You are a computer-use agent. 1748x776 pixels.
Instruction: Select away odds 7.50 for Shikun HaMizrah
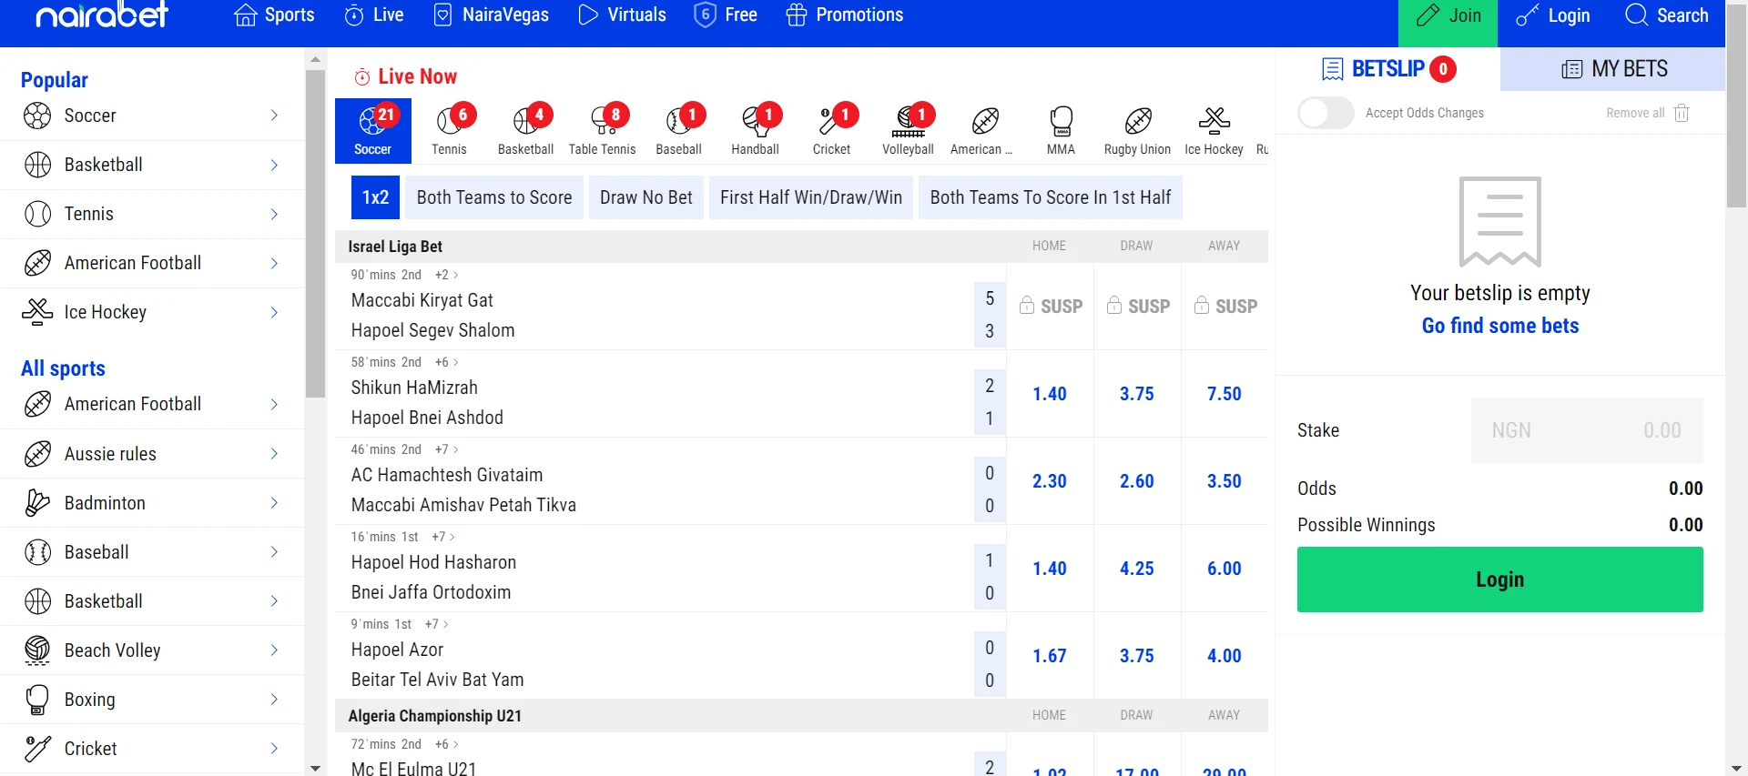(x=1225, y=394)
